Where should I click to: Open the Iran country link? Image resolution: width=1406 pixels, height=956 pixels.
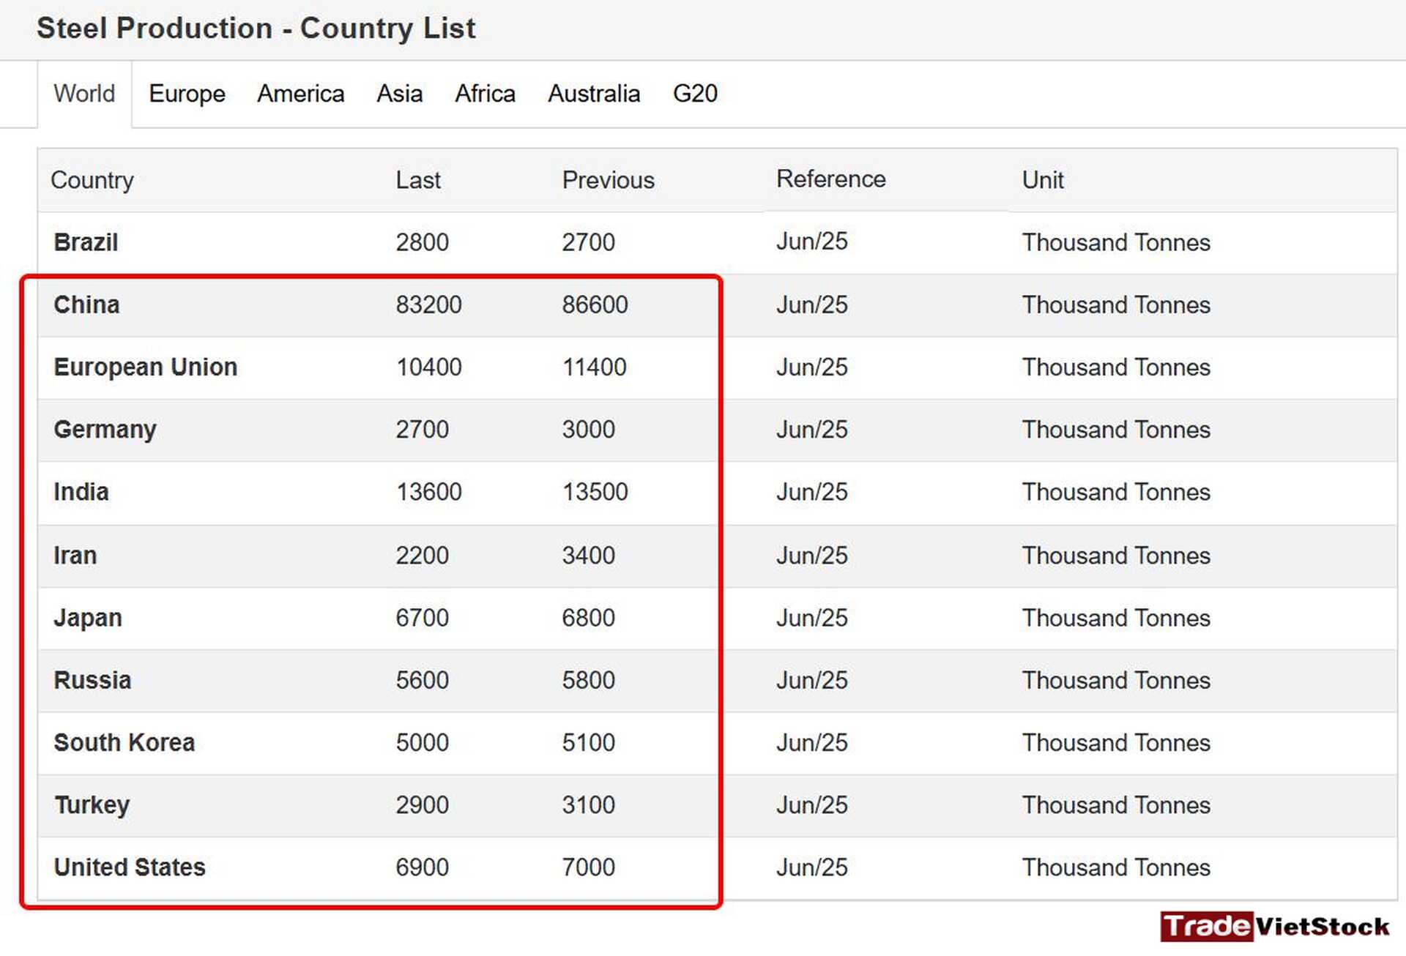(x=75, y=556)
